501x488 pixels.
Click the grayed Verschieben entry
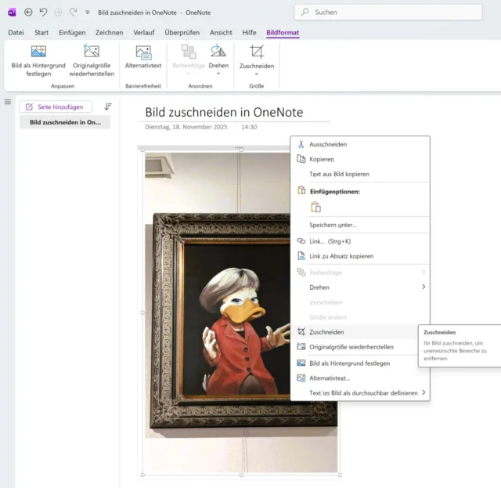(360, 302)
